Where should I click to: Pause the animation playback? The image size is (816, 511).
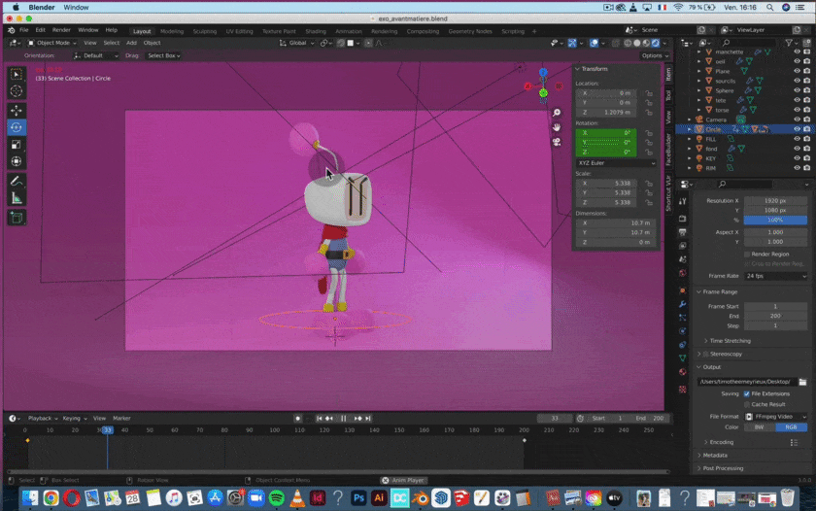pyautogui.click(x=344, y=419)
